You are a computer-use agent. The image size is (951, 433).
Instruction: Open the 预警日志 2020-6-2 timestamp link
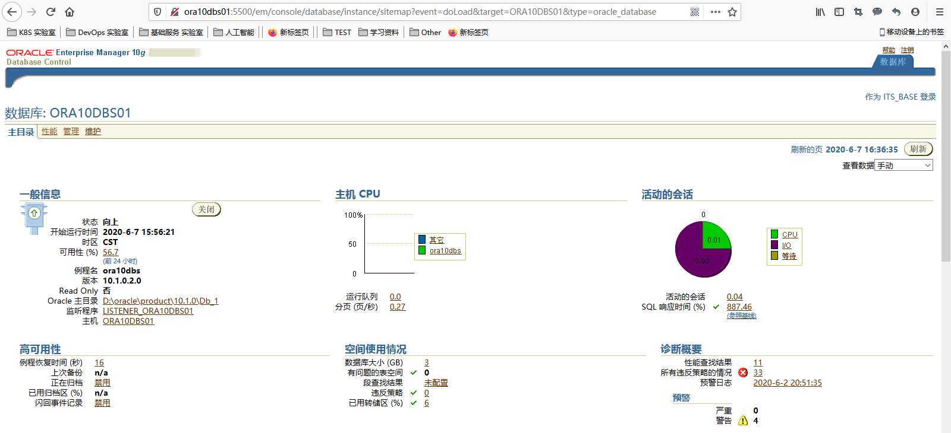pos(788,383)
